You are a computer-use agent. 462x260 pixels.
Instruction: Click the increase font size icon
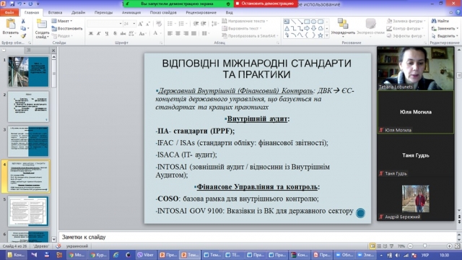tap(141, 24)
